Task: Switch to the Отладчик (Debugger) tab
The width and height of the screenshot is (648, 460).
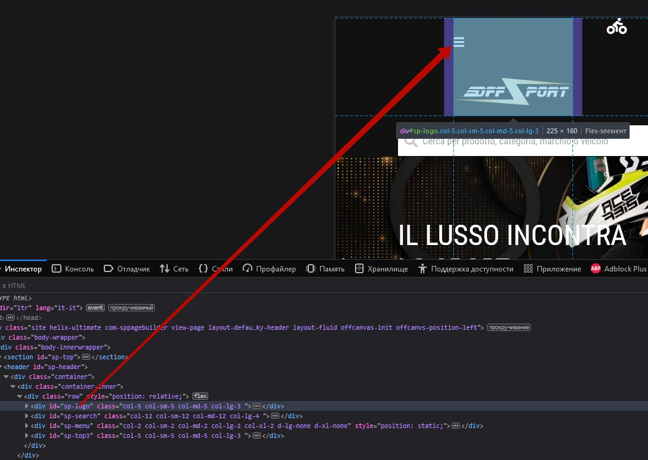Action: point(127,268)
